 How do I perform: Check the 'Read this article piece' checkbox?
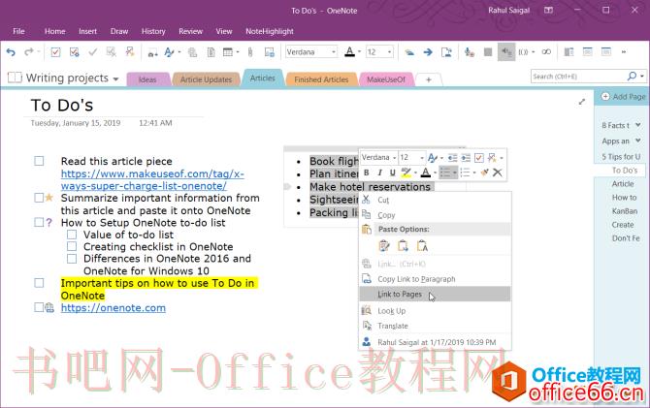(39, 161)
